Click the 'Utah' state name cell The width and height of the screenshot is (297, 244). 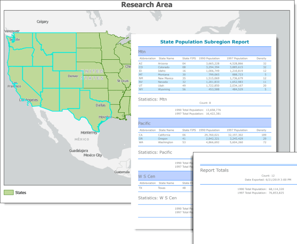click(x=161, y=86)
